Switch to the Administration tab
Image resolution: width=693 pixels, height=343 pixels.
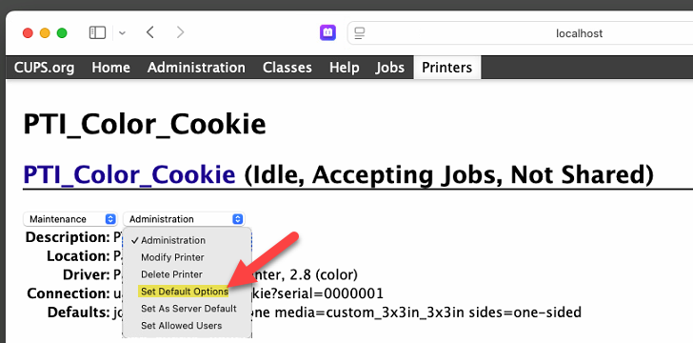(x=196, y=68)
